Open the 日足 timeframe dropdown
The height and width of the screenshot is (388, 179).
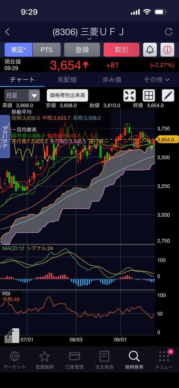(x=22, y=95)
